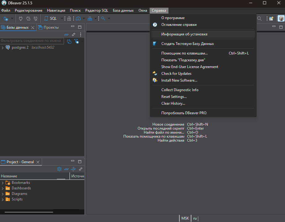Viewport: 285px width, 222px height.
Task: Maximize the Project - General panel
Action: click(x=80, y=162)
